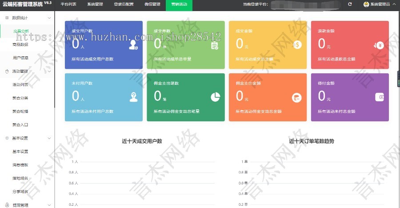The width and height of the screenshot is (400, 208).
Task: Open the 平台列表 top tab
Action: (x=68, y=4)
